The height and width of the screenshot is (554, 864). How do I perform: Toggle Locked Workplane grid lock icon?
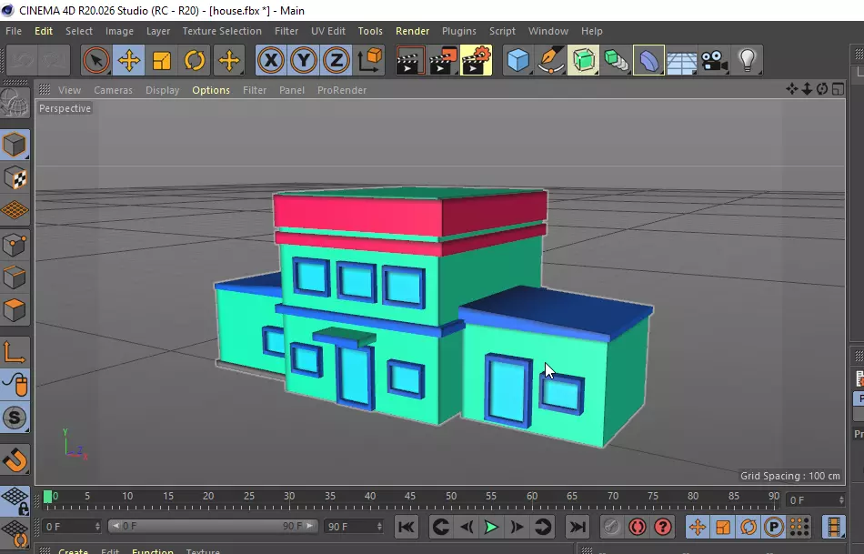[15, 500]
